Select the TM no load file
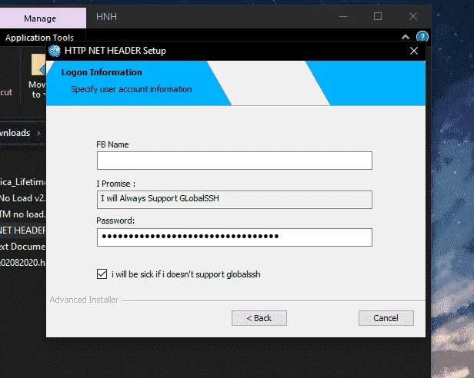This screenshot has width=474, height=378. pyautogui.click(x=22, y=214)
